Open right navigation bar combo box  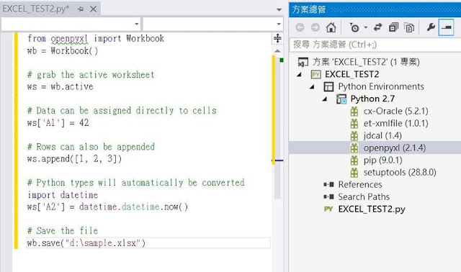tap(213, 24)
